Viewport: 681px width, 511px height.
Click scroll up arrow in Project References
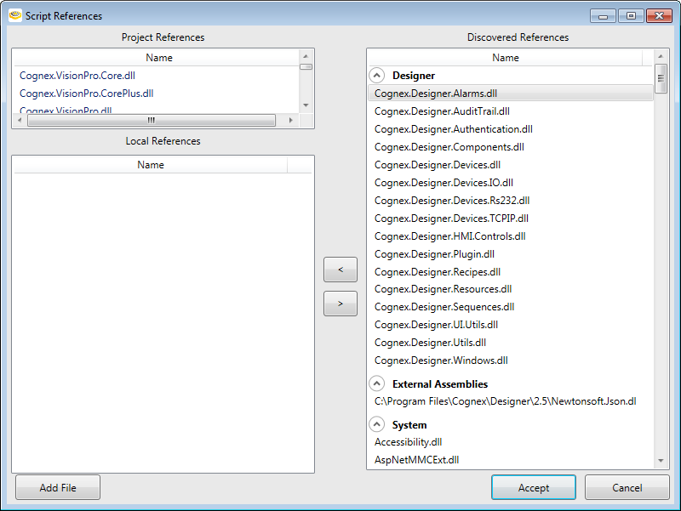pos(306,56)
